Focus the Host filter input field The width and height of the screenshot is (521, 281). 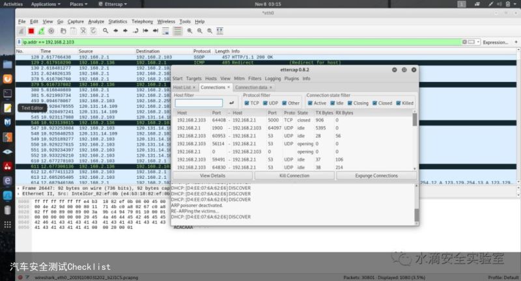point(199,103)
